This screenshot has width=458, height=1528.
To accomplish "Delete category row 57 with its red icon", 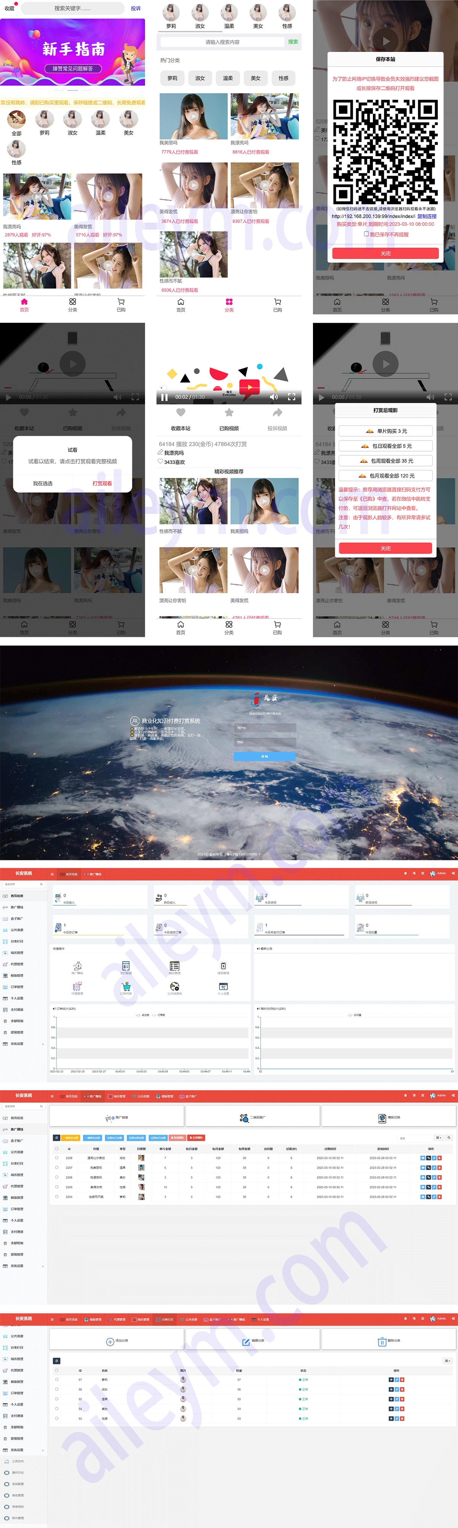I will (x=402, y=1380).
